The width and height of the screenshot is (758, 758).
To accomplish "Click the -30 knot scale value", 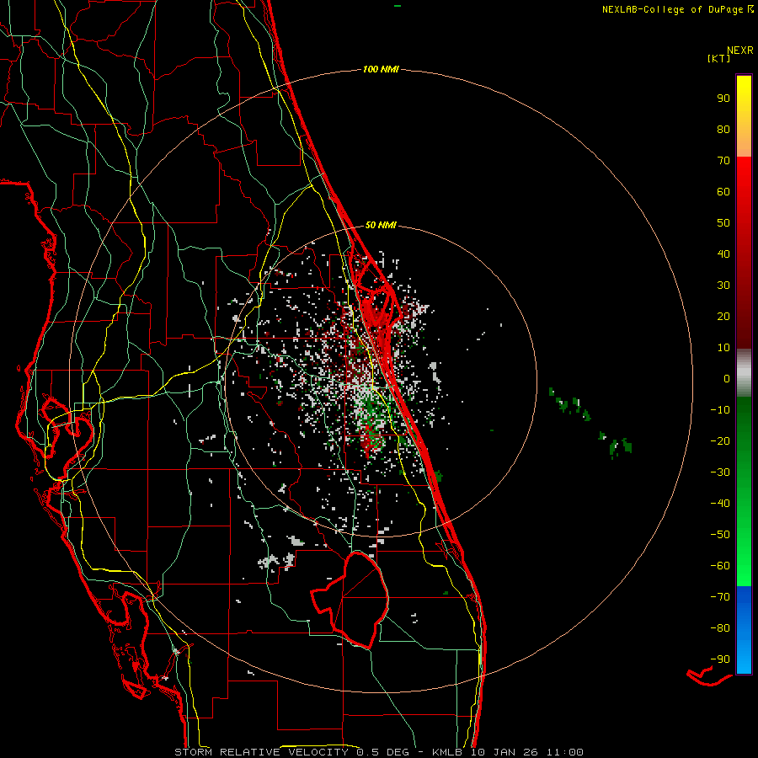I will click(x=720, y=472).
